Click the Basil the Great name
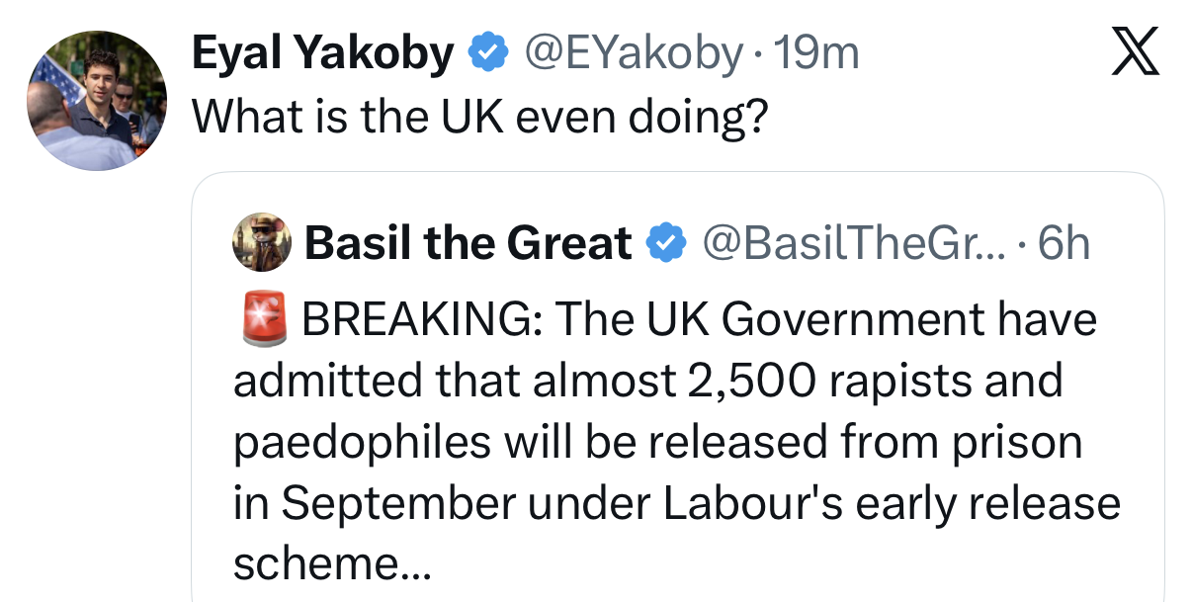The image size is (1192, 602). tap(468, 243)
